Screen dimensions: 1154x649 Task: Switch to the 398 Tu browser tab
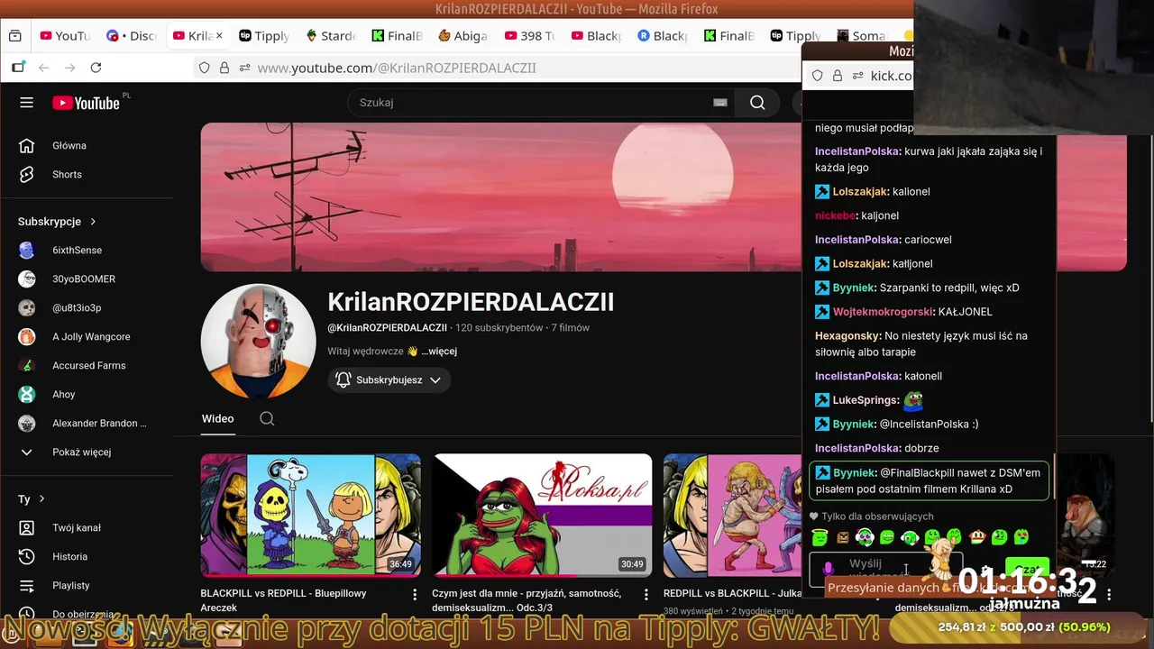(x=529, y=36)
